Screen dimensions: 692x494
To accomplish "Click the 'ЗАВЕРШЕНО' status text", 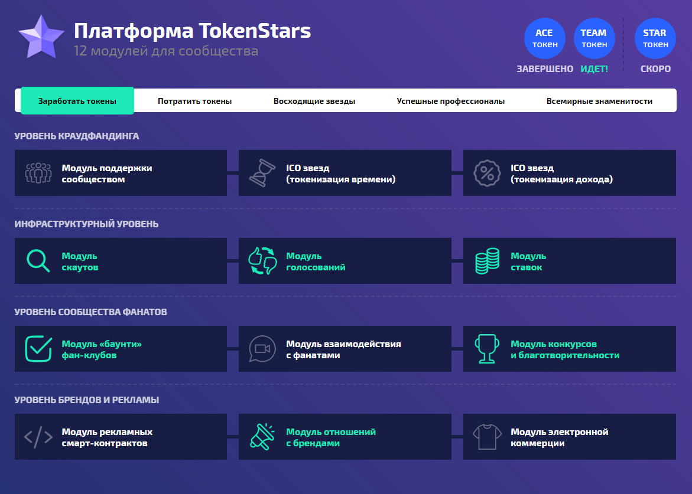I will coord(545,68).
